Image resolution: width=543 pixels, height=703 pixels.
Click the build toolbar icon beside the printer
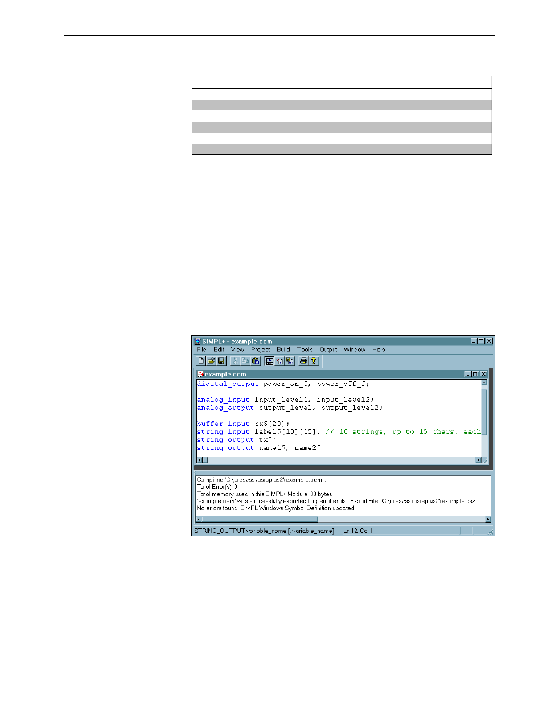pos(290,361)
